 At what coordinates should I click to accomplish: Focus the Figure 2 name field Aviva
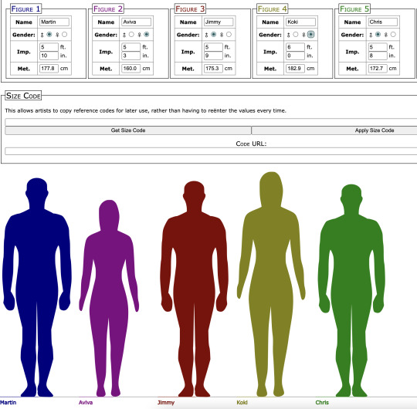point(137,22)
